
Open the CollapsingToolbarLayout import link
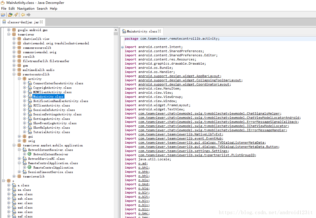tap(190, 80)
